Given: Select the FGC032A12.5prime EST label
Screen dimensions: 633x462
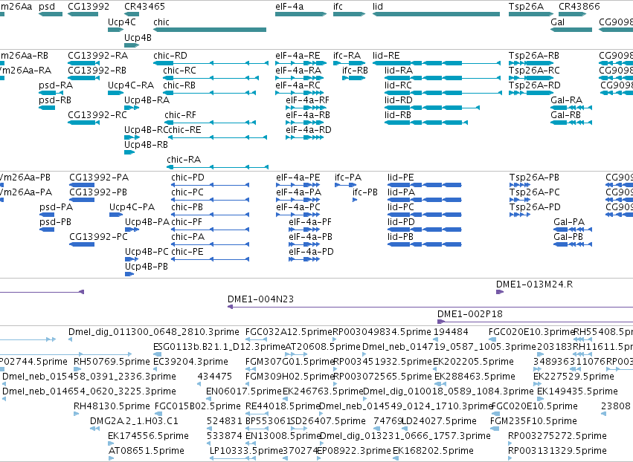Looking at the screenshot, I should pos(289,332).
